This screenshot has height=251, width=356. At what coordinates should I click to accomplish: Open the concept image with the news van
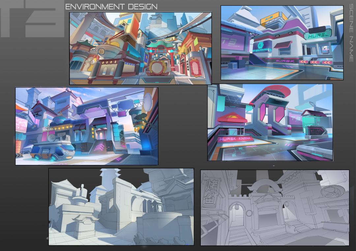pyautogui.click(x=87, y=126)
